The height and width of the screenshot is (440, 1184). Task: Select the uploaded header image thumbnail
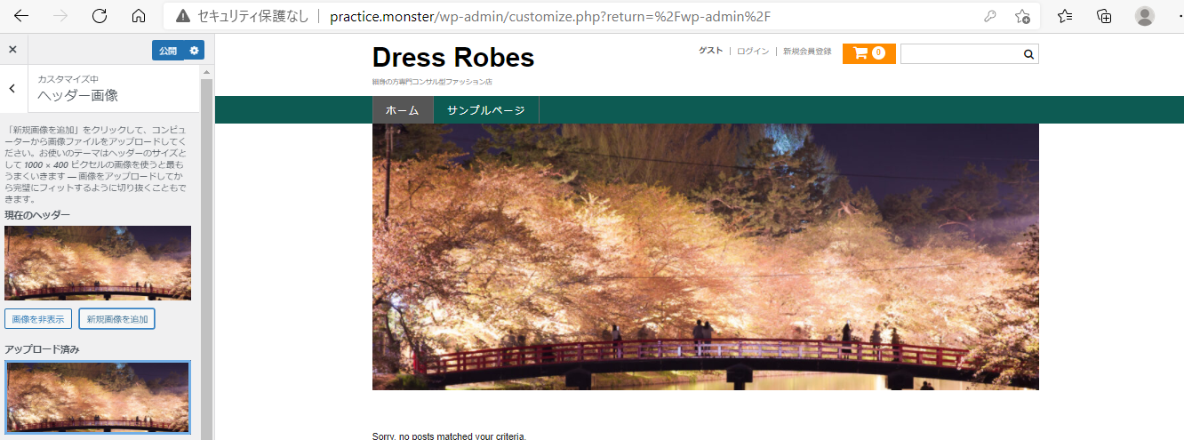point(98,397)
